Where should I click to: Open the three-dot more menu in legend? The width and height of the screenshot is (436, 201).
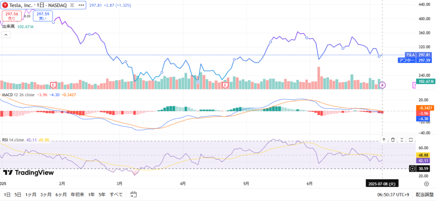point(81,5)
